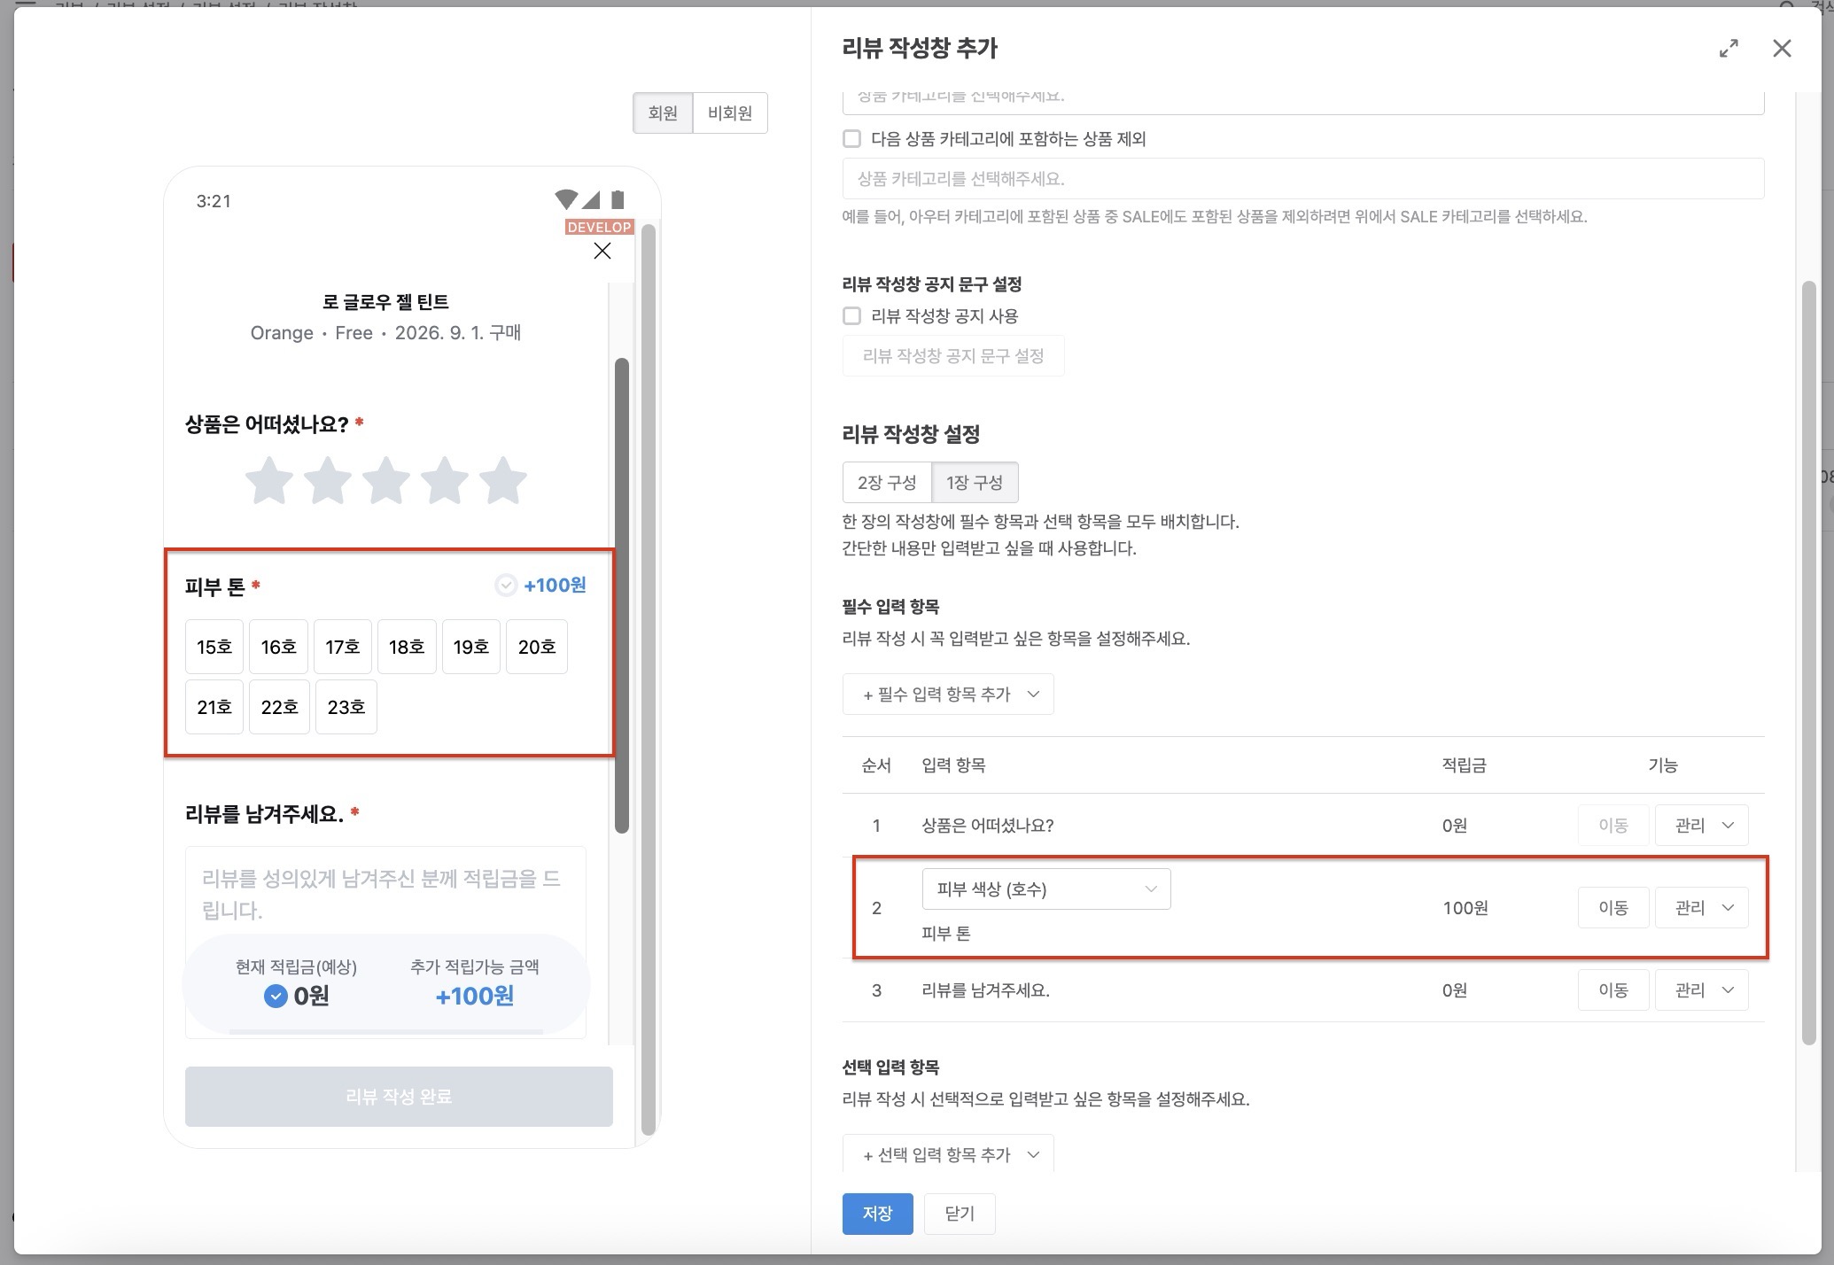Image resolution: width=1834 pixels, height=1265 pixels.
Task: Open the 필수 입력 항목 추가 dropdown
Action: 948,695
